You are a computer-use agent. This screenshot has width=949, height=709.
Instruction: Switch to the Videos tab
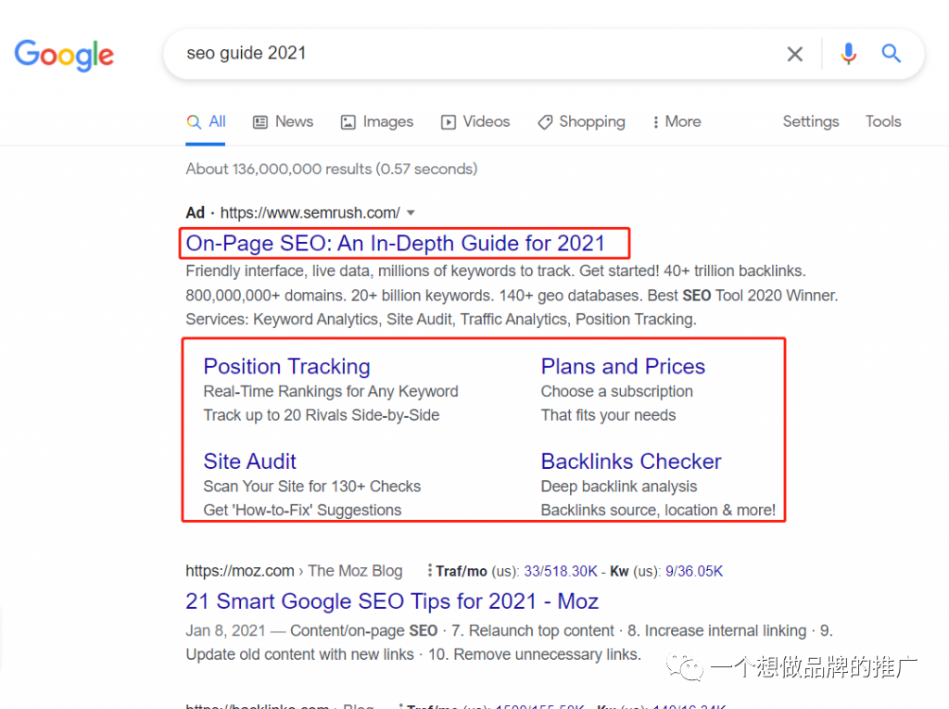(x=475, y=121)
